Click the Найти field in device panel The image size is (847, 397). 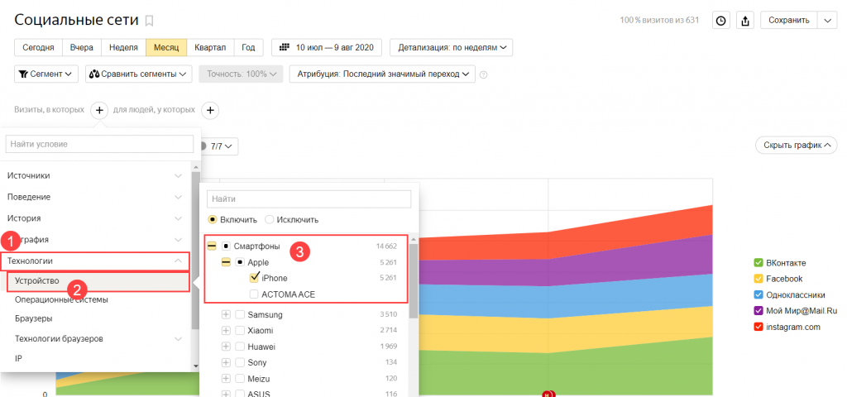pos(309,198)
